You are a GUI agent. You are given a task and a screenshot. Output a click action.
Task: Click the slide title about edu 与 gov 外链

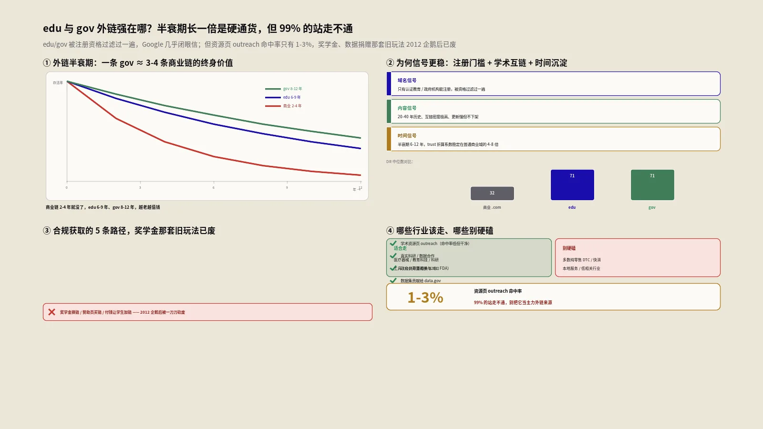[x=198, y=29]
